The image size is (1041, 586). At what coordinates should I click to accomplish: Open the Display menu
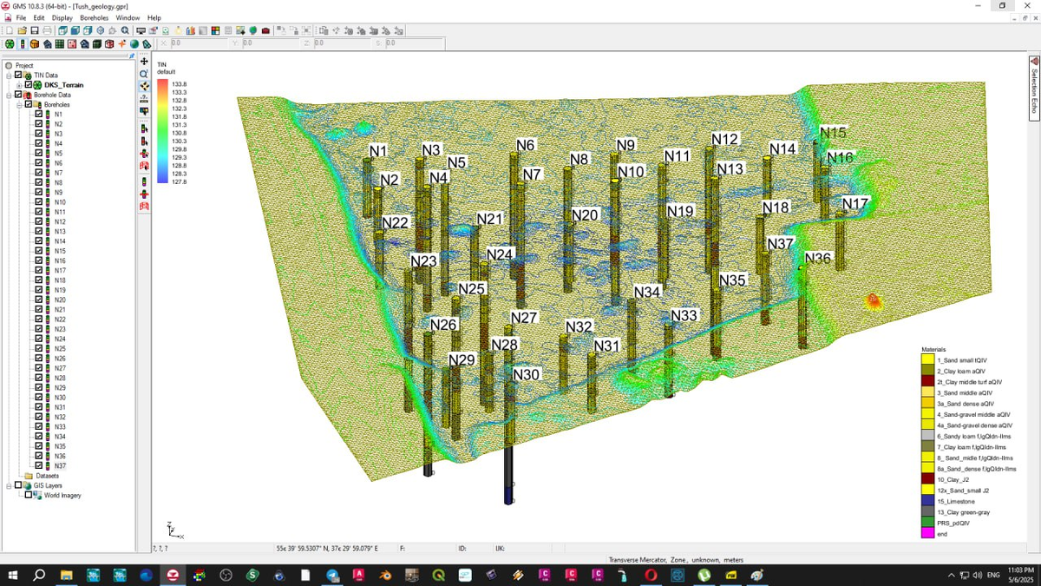pos(62,17)
